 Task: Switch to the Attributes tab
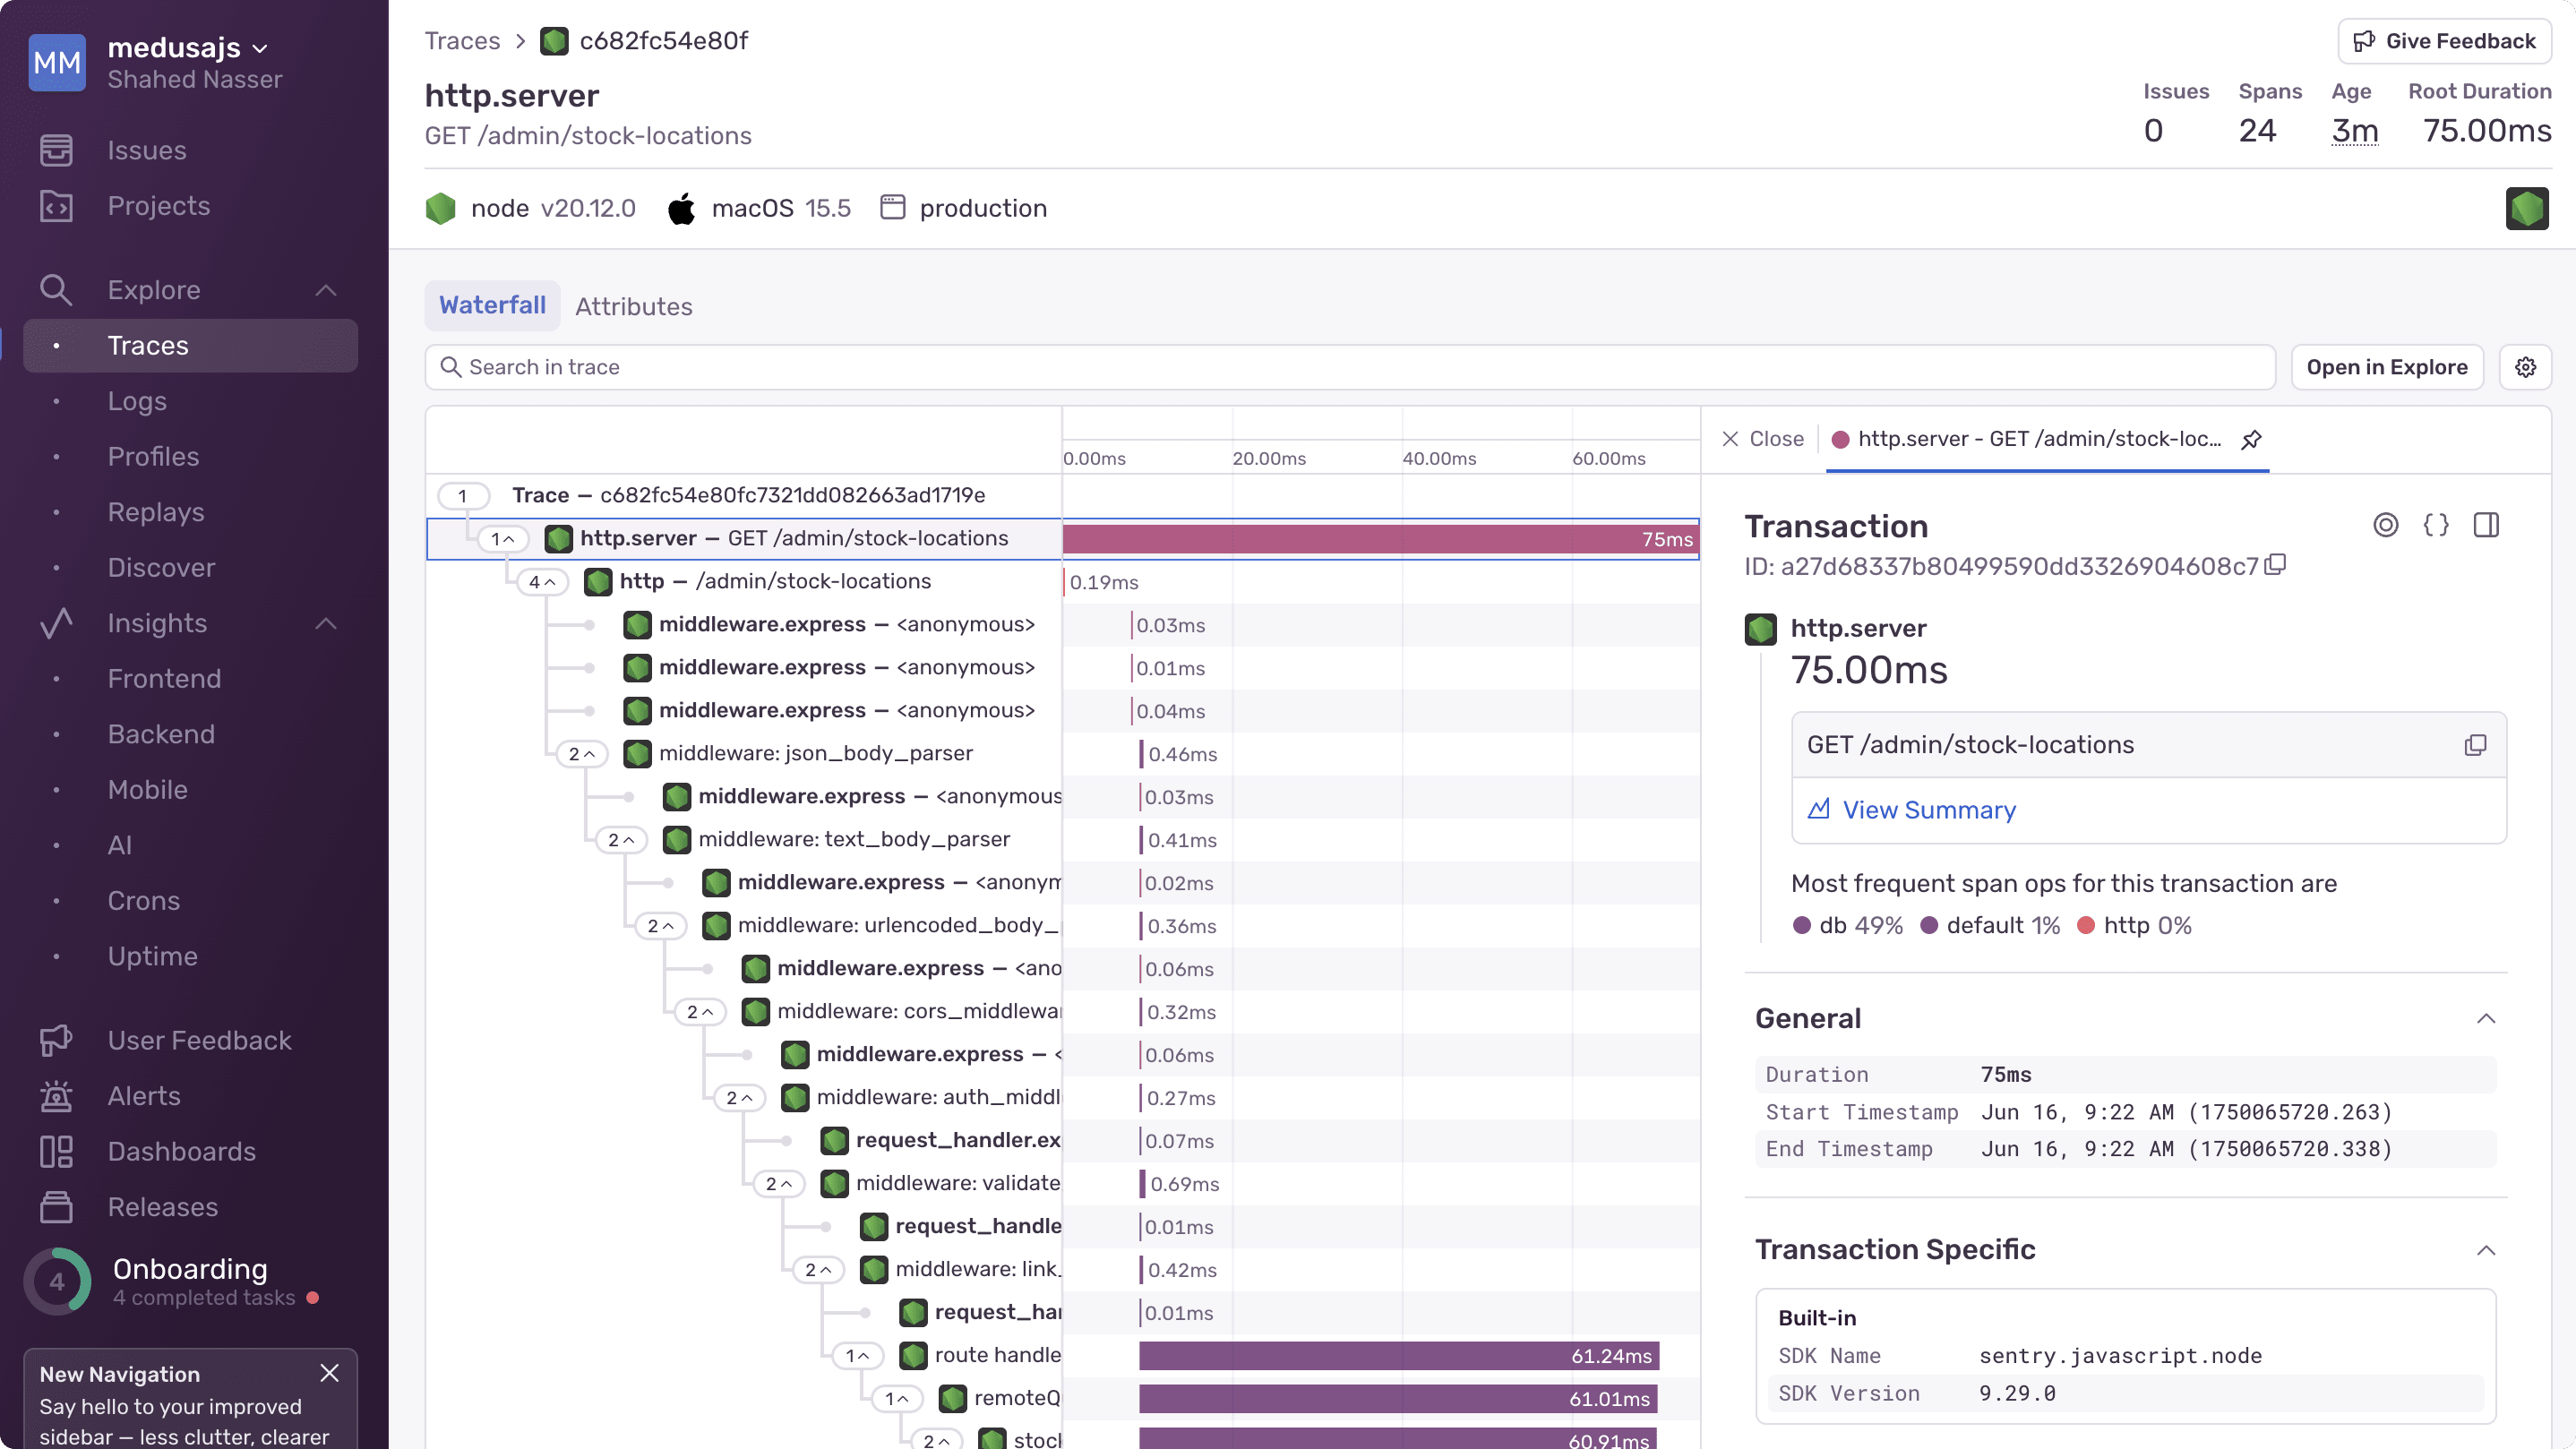coord(633,306)
